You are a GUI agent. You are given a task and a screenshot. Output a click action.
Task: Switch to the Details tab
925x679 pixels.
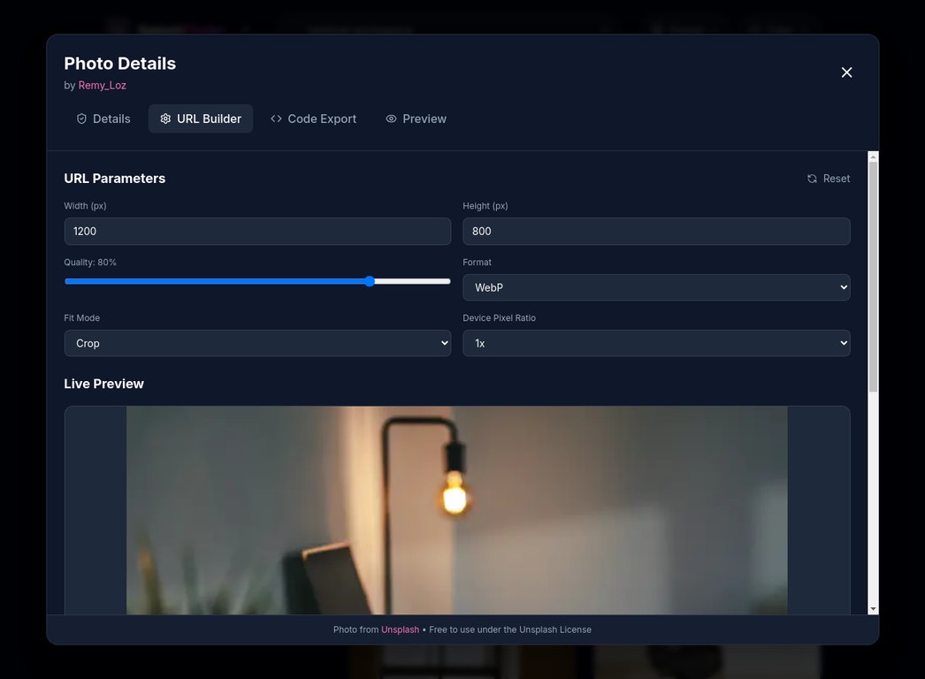pyautogui.click(x=103, y=118)
